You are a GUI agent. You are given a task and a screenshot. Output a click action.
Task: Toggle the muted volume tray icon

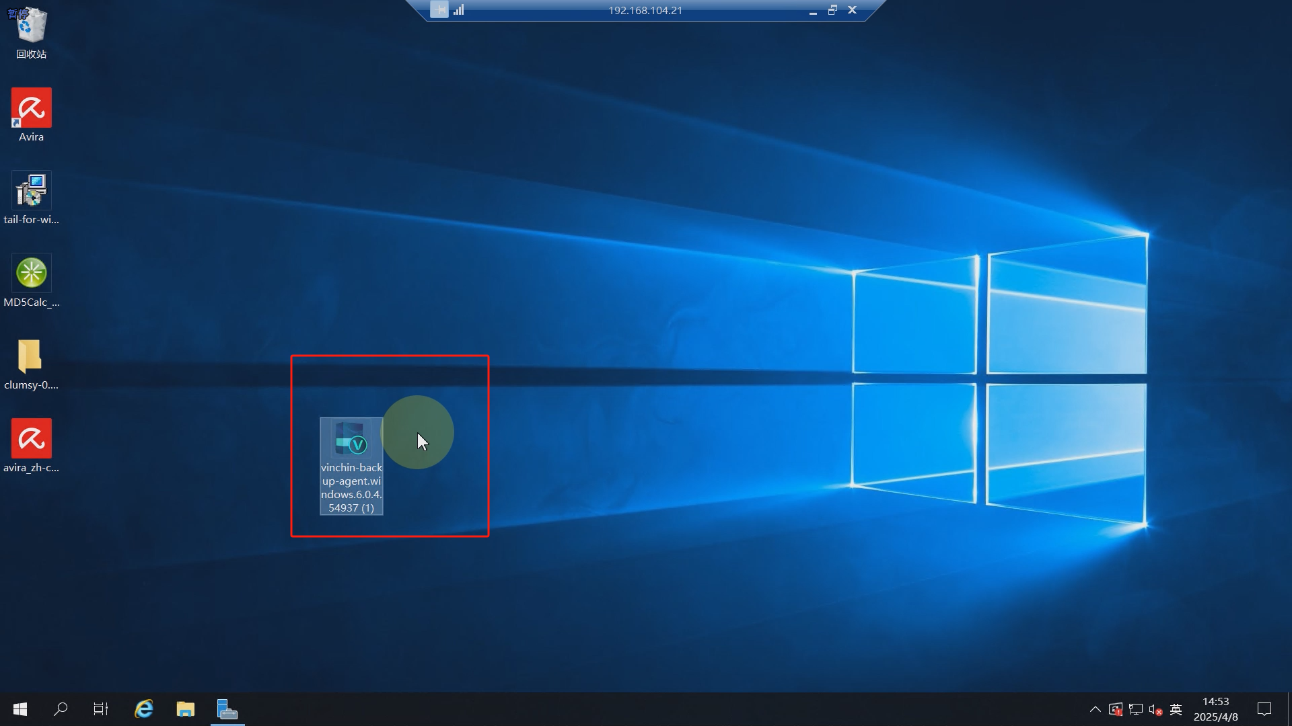click(x=1155, y=709)
